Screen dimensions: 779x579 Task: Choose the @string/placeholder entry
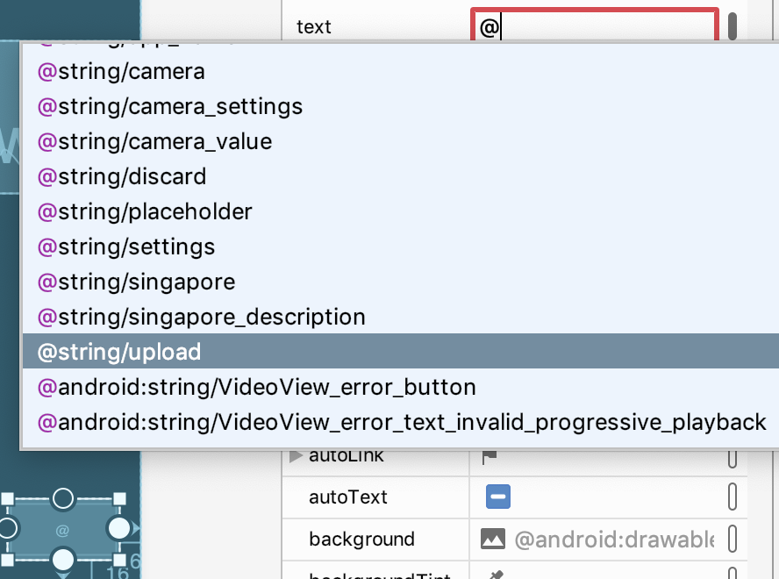(x=145, y=211)
